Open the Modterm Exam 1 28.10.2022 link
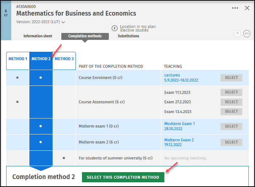The width and height of the screenshot is (255, 187). coord(180,126)
